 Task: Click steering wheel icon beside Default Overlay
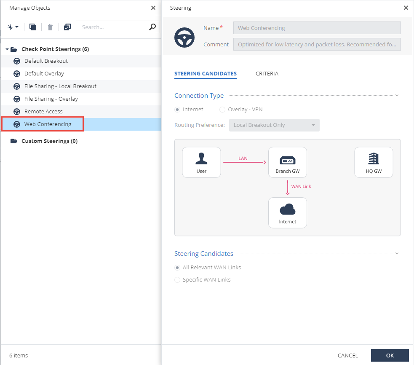pos(16,74)
